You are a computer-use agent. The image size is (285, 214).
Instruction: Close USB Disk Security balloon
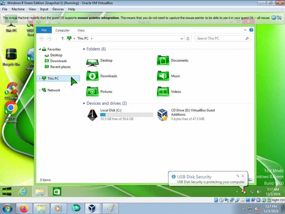coord(243,176)
